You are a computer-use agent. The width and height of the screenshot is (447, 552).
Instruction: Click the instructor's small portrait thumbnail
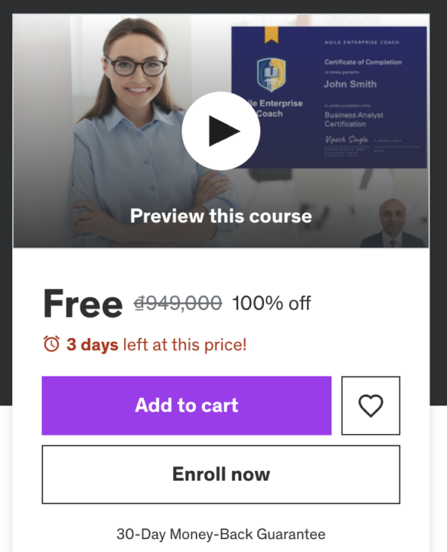click(393, 223)
